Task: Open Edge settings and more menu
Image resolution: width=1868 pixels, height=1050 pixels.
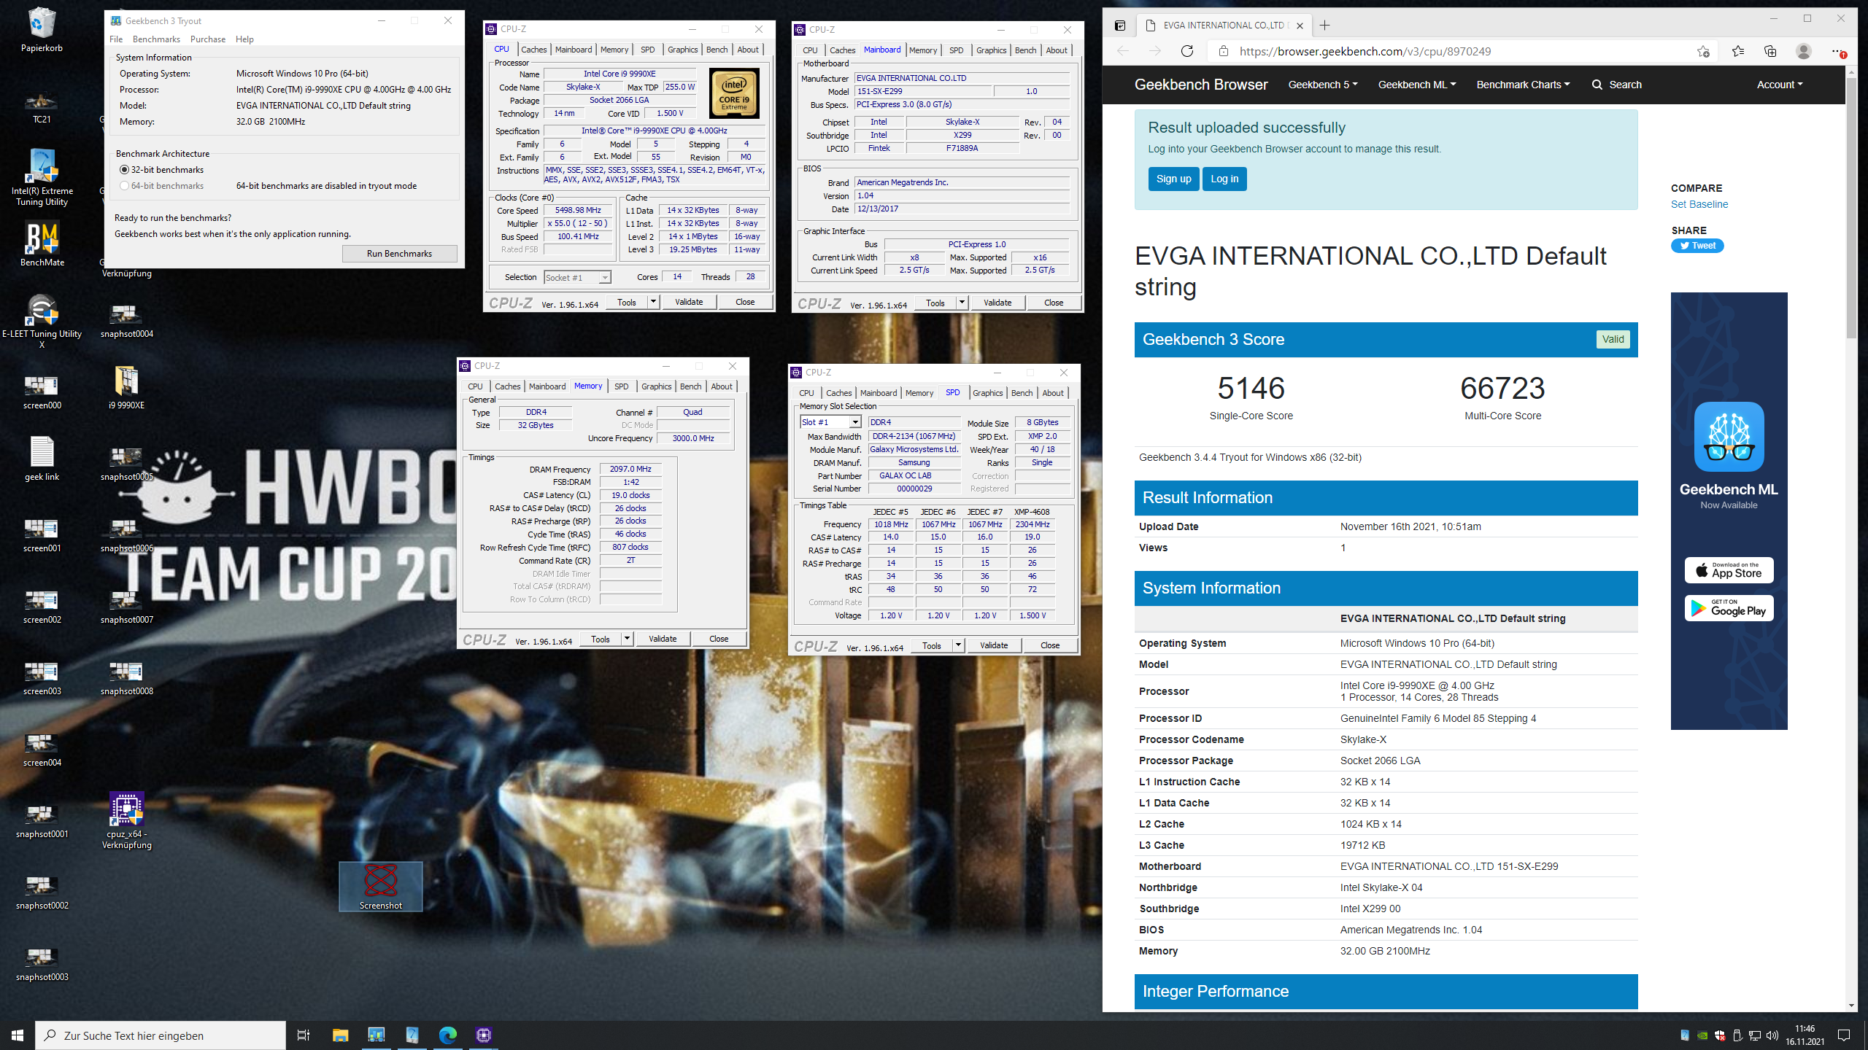Action: (x=1837, y=51)
